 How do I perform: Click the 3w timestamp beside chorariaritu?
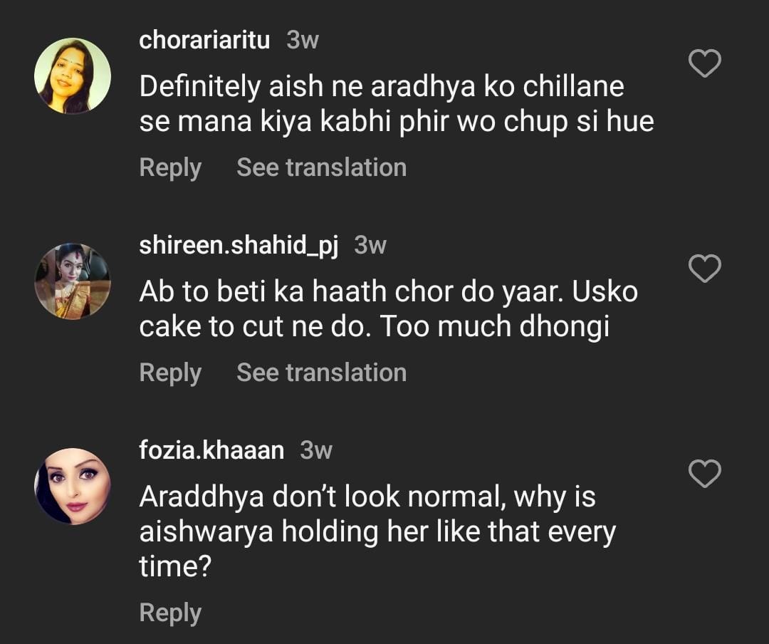coord(303,41)
